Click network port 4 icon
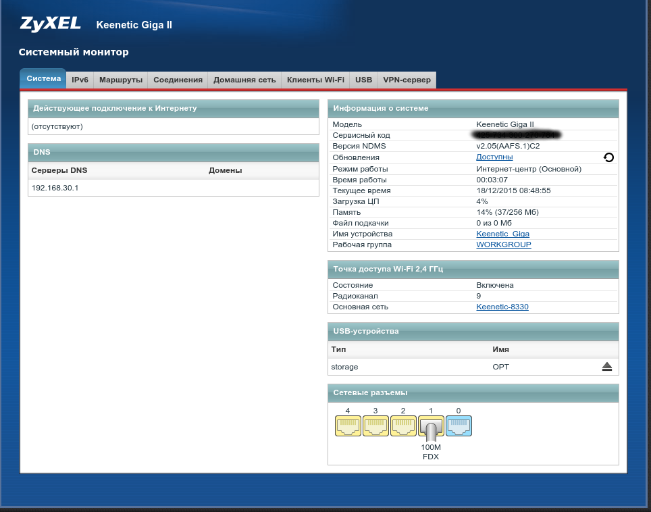 348,426
